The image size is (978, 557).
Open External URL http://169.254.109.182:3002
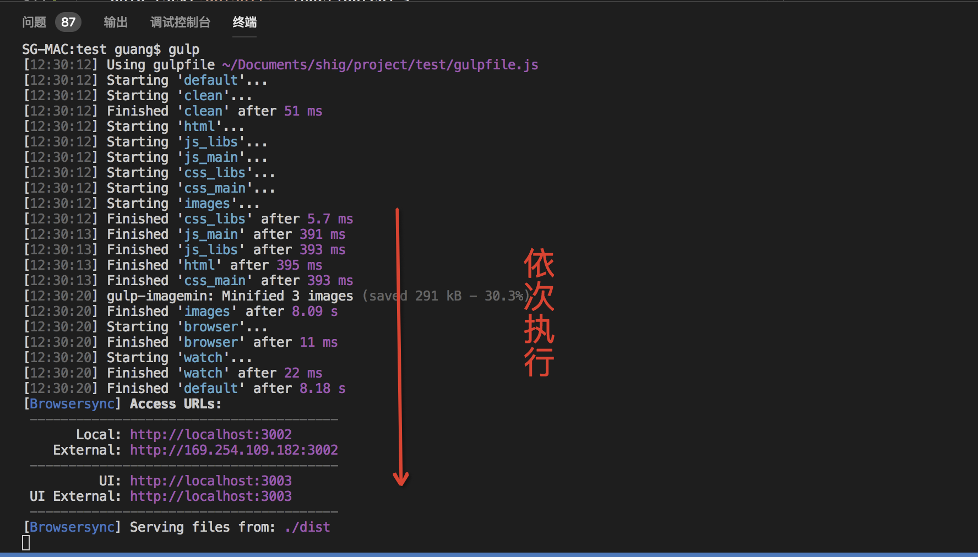click(x=233, y=450)
